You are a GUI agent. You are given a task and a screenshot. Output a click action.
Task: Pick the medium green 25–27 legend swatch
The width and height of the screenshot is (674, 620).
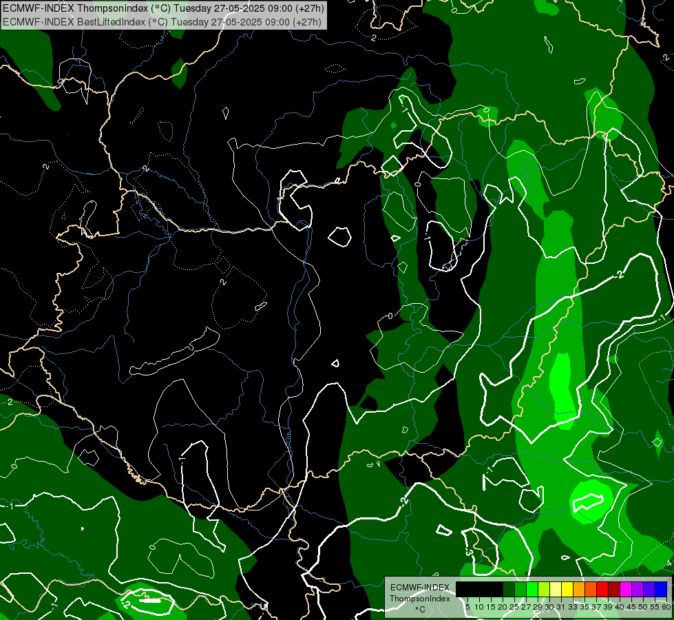tap(520, 589)
